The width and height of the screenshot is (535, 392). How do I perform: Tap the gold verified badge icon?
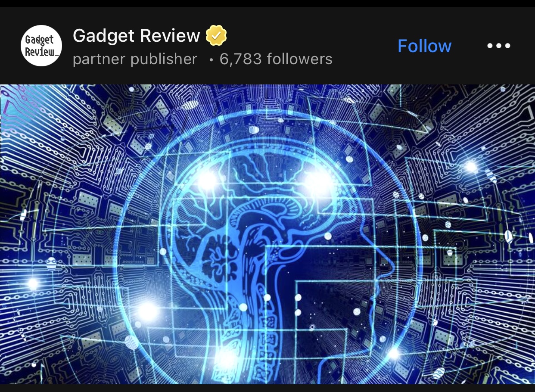tap(216, 36)
